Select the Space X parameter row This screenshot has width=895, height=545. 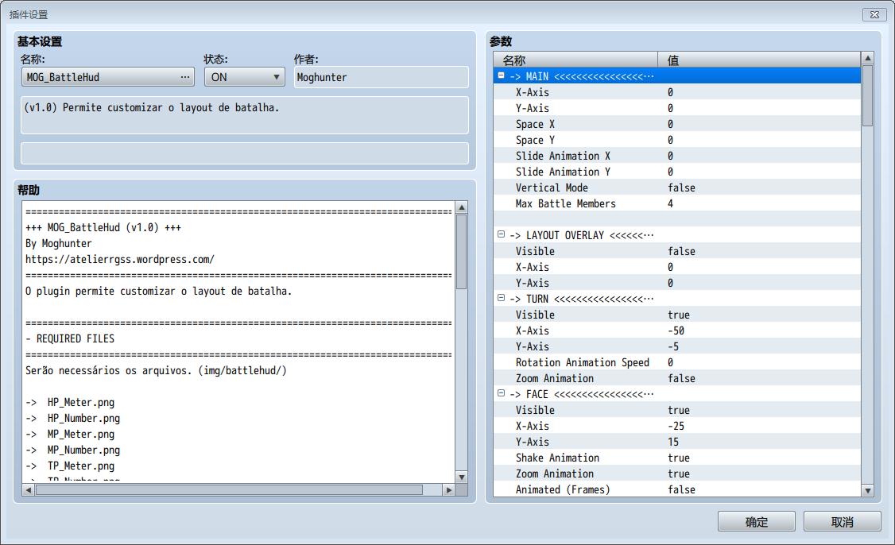coord(677,124)
